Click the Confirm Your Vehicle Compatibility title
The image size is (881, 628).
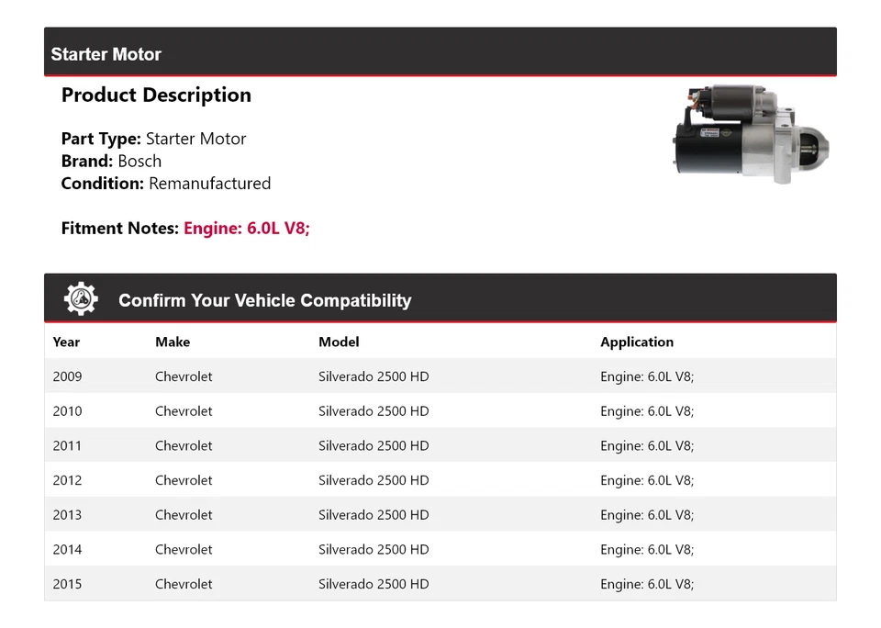(x=264, y=300)
